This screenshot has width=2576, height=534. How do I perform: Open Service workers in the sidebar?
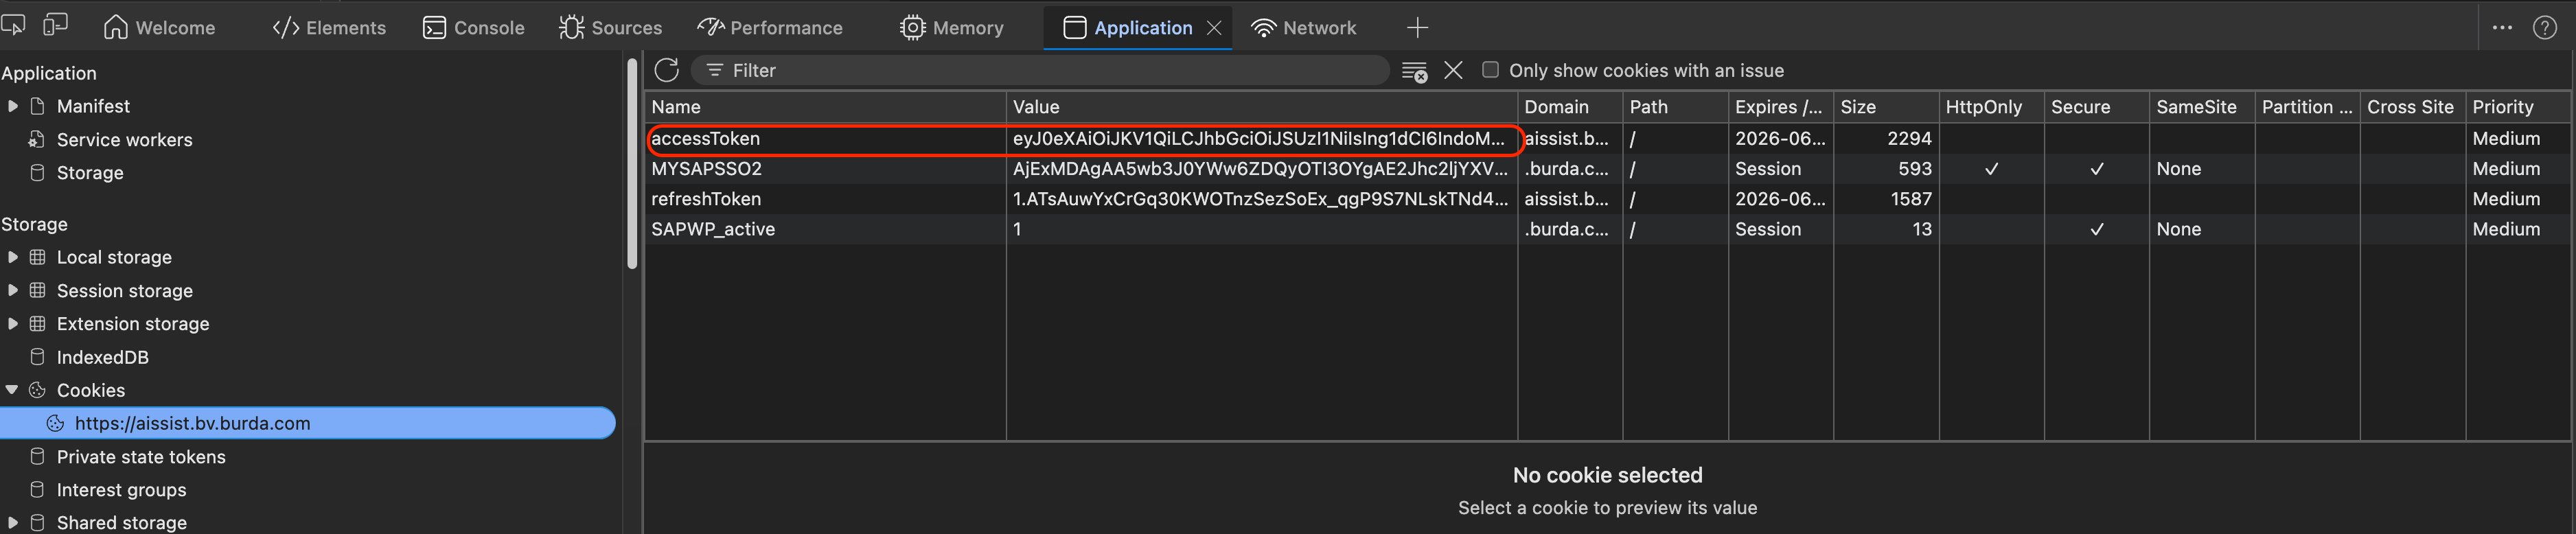[124, 140]
